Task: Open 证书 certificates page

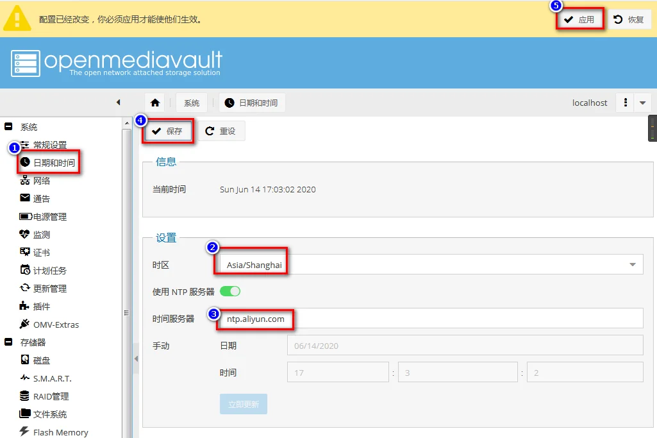Action: coord(35,252)
